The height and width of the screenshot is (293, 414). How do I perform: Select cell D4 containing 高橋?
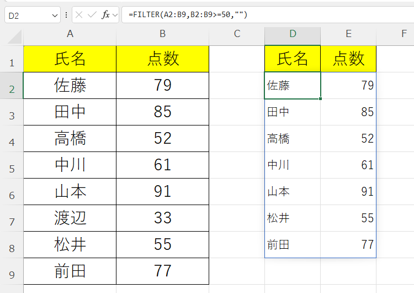click(293, 139)
